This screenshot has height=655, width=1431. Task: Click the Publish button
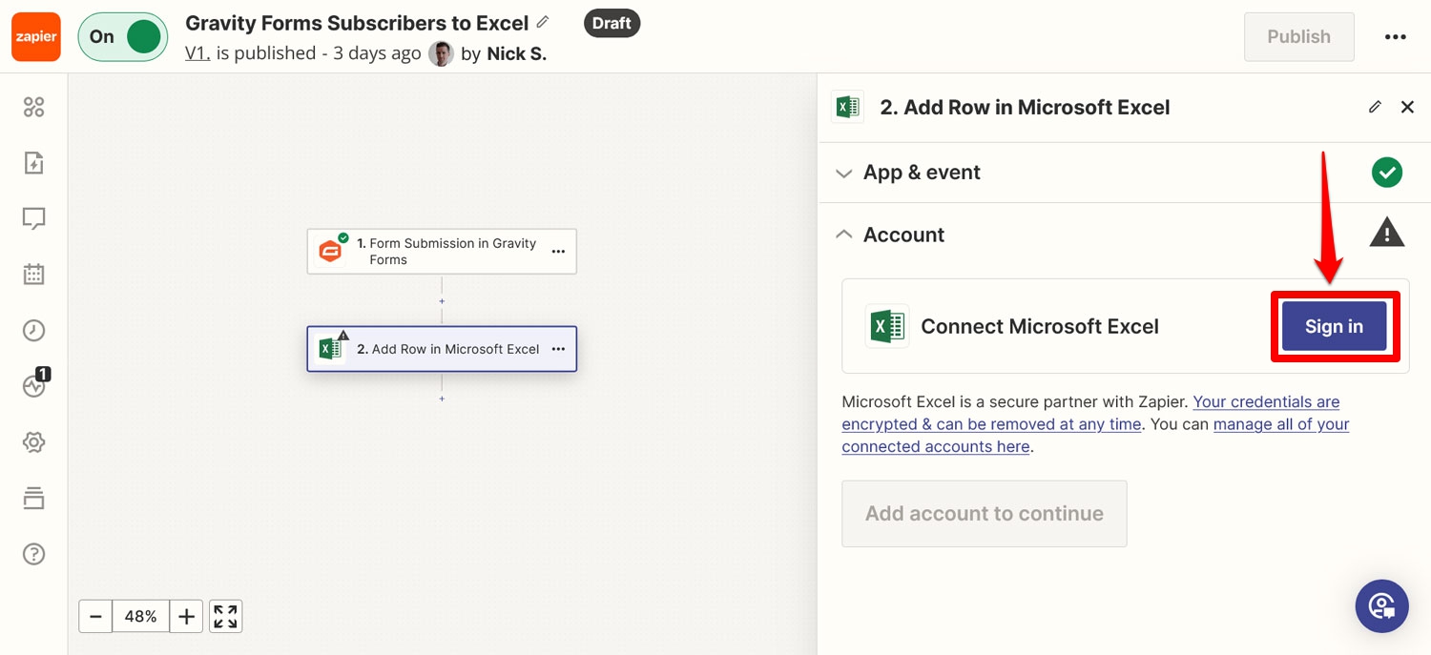point(1298,37)
